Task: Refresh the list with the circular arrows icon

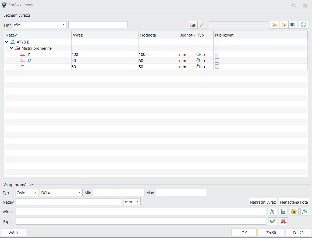Action: (x=303, y=25)
